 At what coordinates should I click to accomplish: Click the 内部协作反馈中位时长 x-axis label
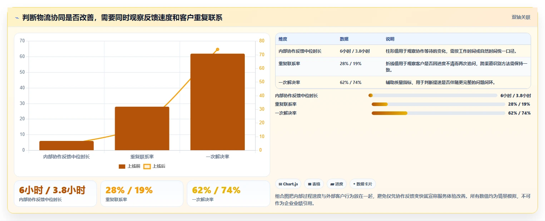[66, 157]
